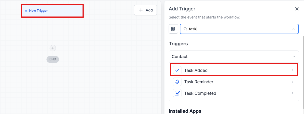304x114 pixels.
Task: Clear the search text with the x icon
Action: 294,29
